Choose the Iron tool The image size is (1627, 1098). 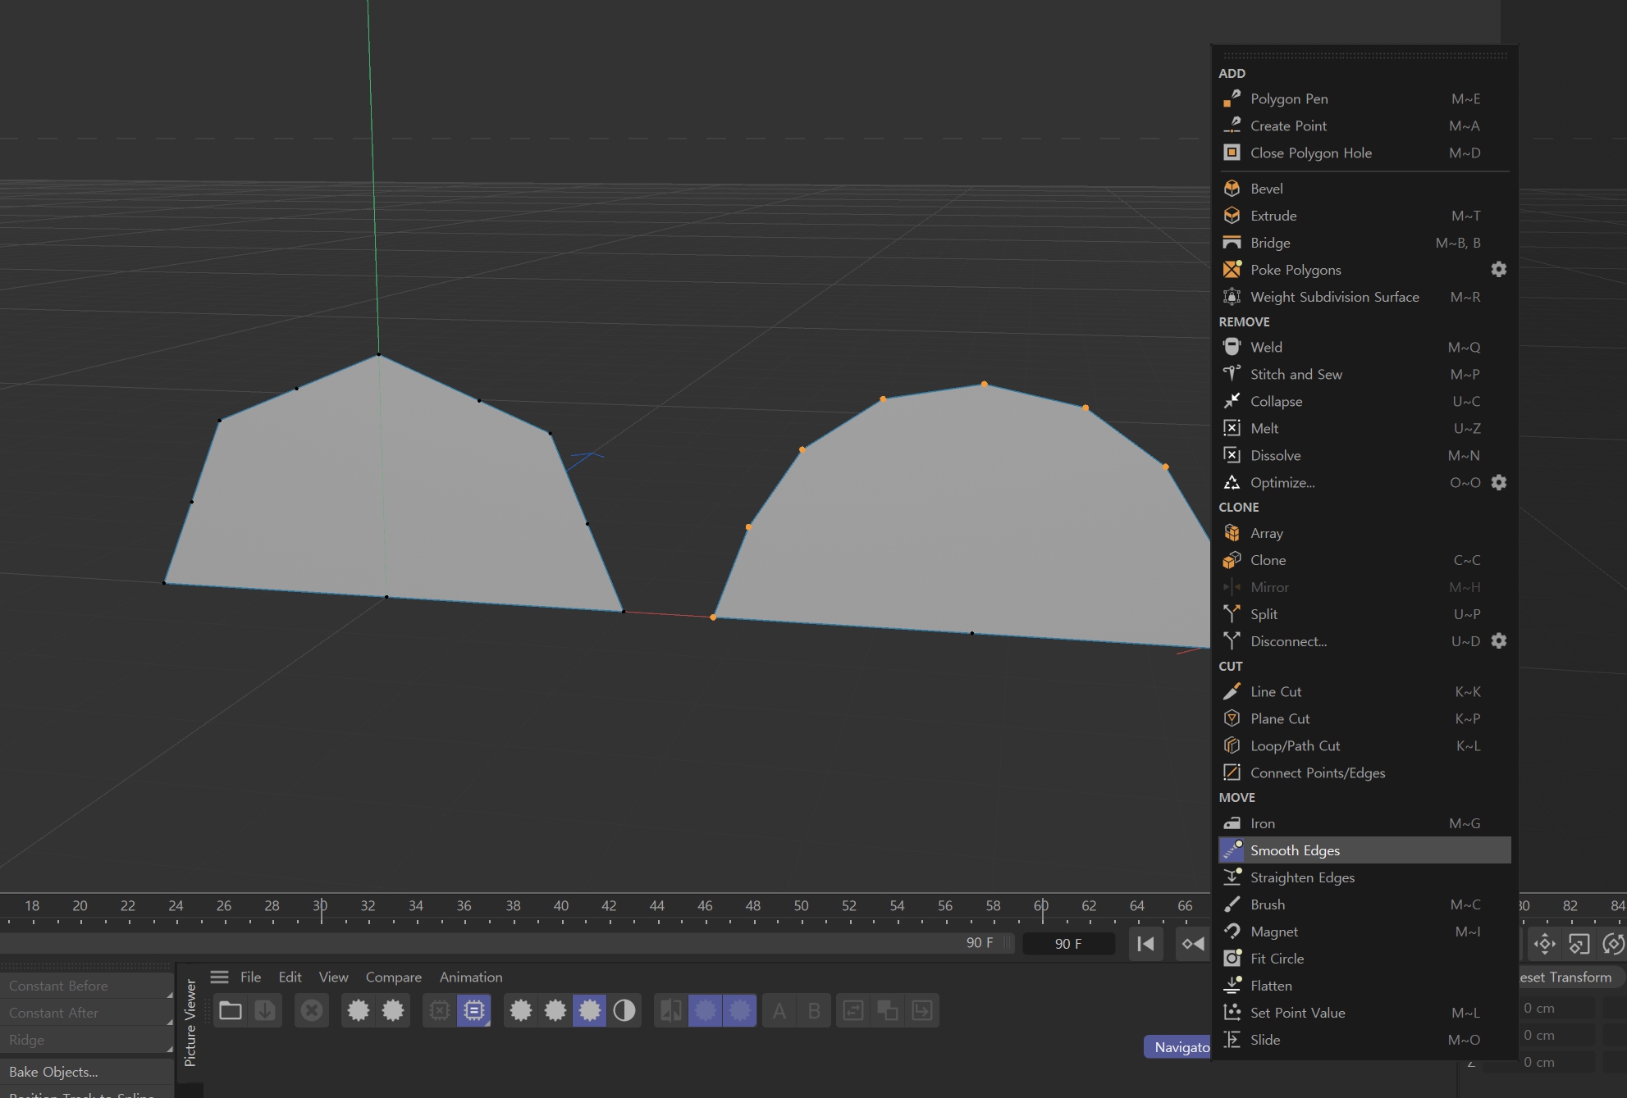1364,823
